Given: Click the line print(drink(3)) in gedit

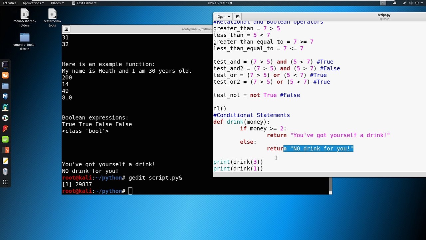Looking at the screenshot, I should (x=238, y=162).
